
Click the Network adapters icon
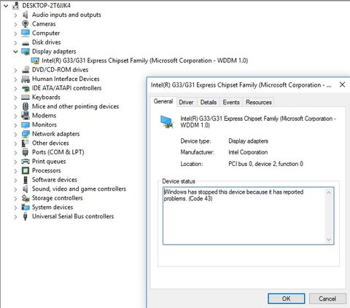coord(26,134)
